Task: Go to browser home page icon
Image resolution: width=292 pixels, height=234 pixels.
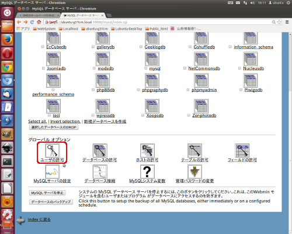Action: (39, 22)
